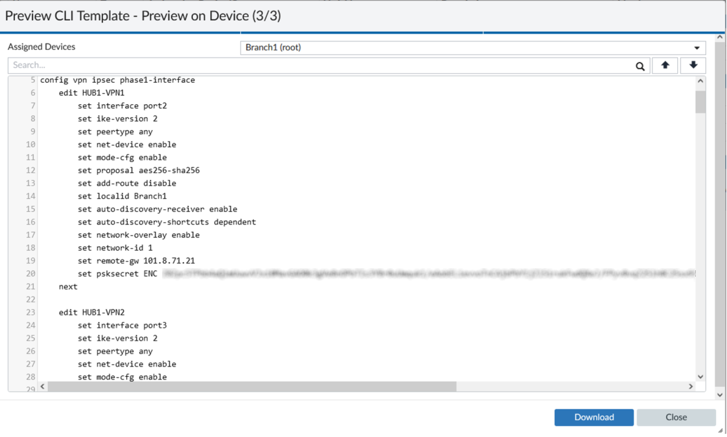This screenshot has height=437, width=727.
Task: Open the Branch1 (root) device dropdown
Action: pos(470,47)
